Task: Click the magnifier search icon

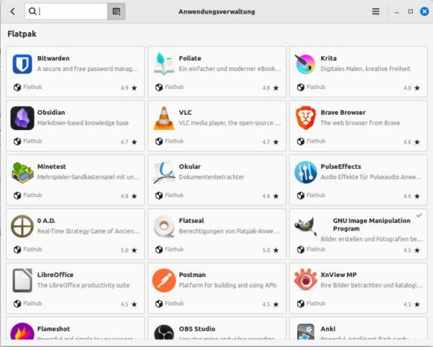Action: click(32, 11)
